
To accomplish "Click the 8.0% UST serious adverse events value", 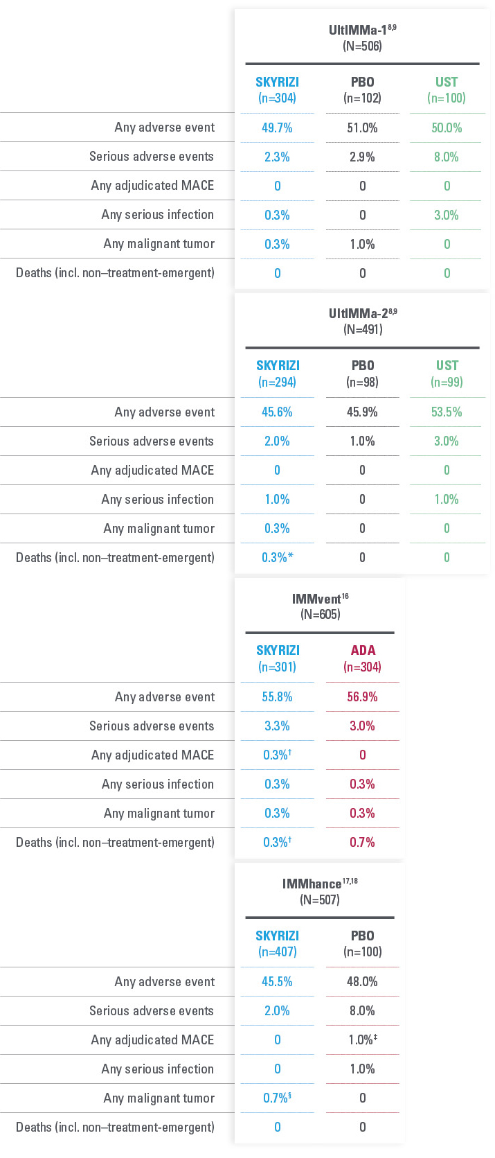I will point(447,157).
